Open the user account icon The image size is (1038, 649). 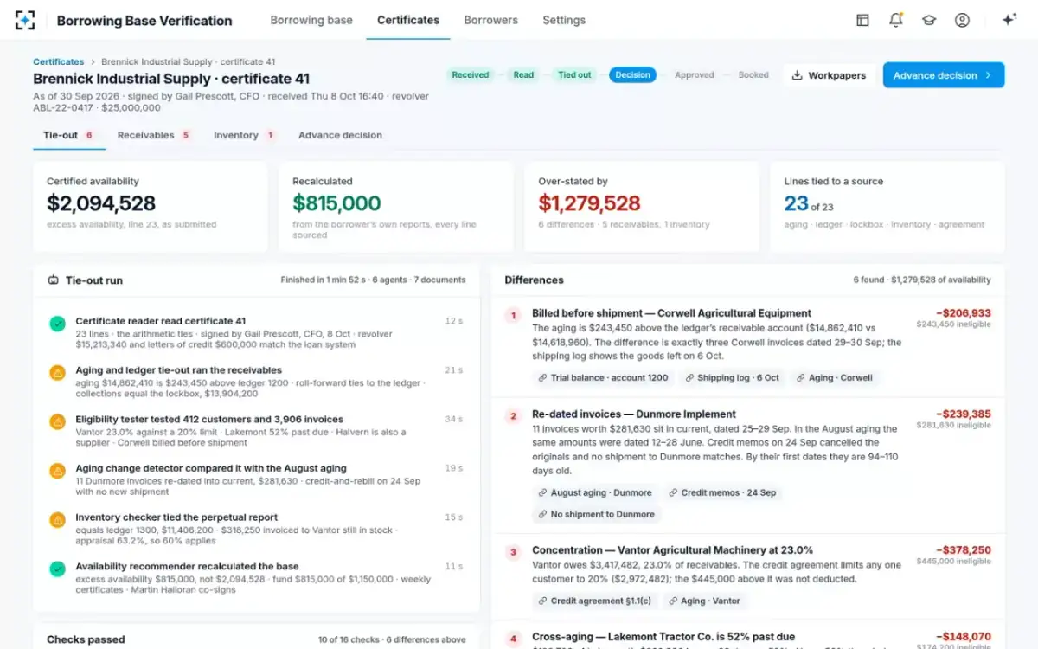[962, 20]
